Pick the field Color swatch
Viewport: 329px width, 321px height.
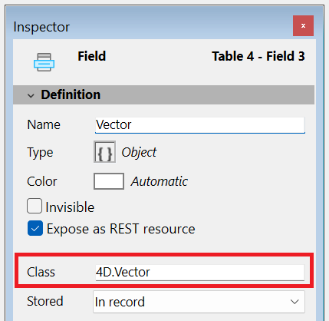109,181
